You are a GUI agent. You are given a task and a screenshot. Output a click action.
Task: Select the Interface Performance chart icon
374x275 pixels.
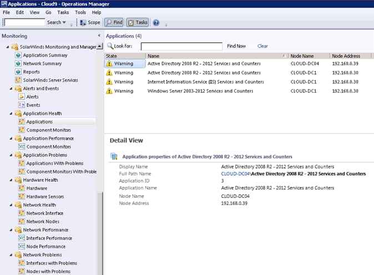coord(22,238)
